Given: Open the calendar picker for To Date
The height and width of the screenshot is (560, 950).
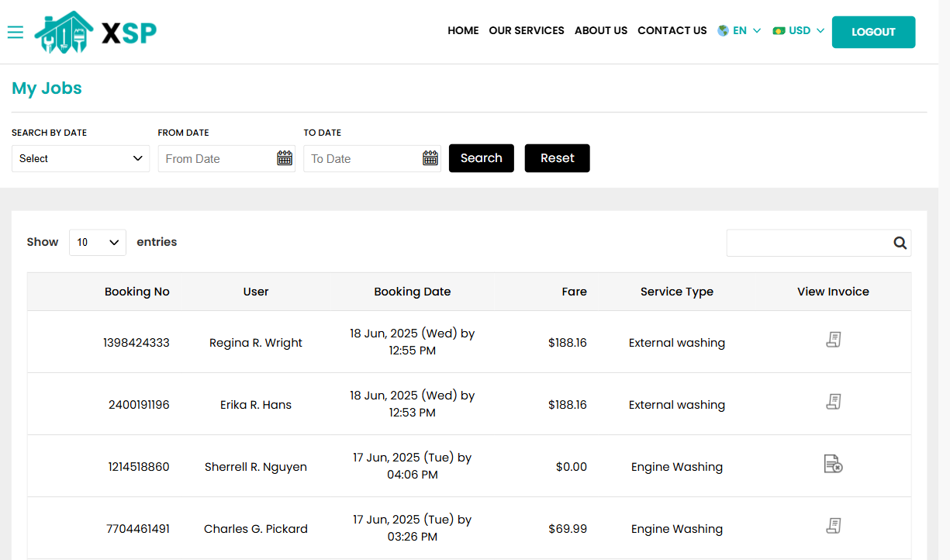Looking at the screenshot, I should tap(430, 157).
